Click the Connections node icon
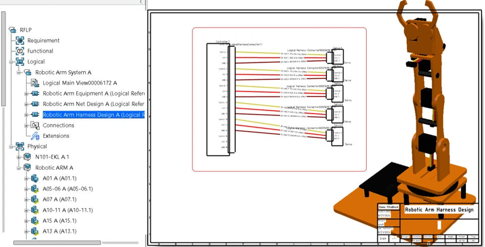Screen dimensions: 485x247 point(35,125)
